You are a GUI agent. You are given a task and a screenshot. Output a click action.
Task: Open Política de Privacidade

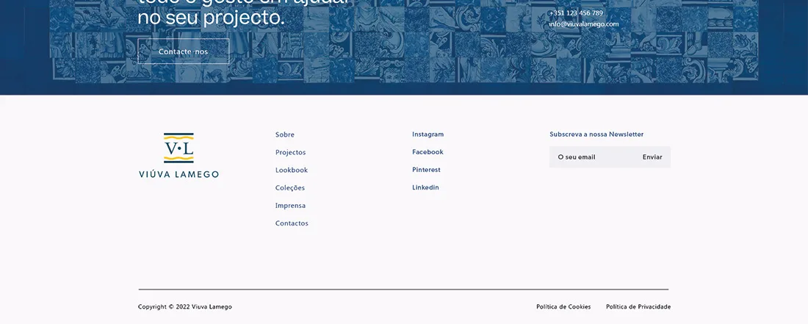(638, 306)
